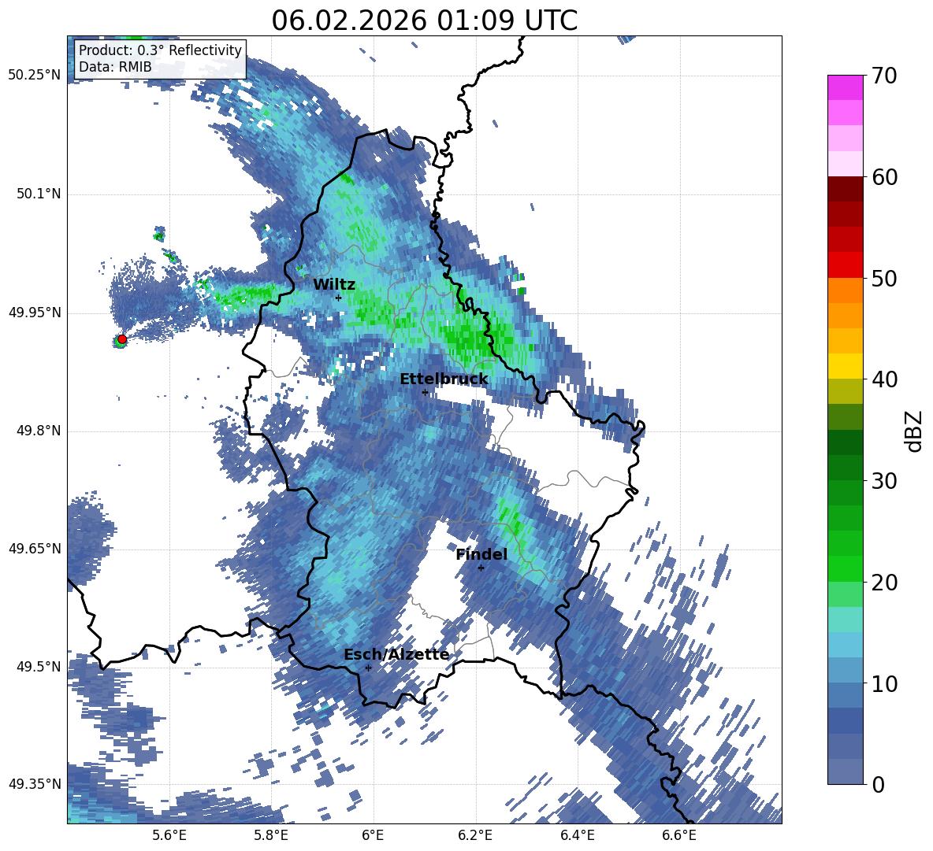Click the 5.6°E longitude label

[x=169, y=835]
